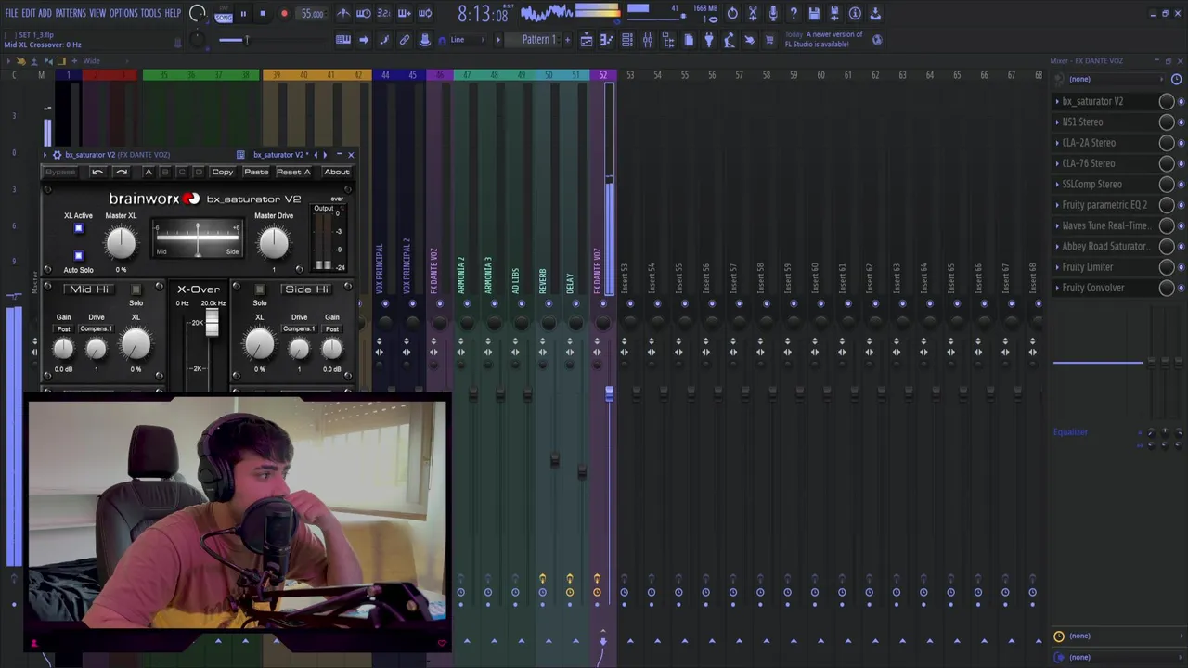Toggle the Side Hi Solo button
This screenshot has height=668, width=1188.
click(x=260, y=289)
